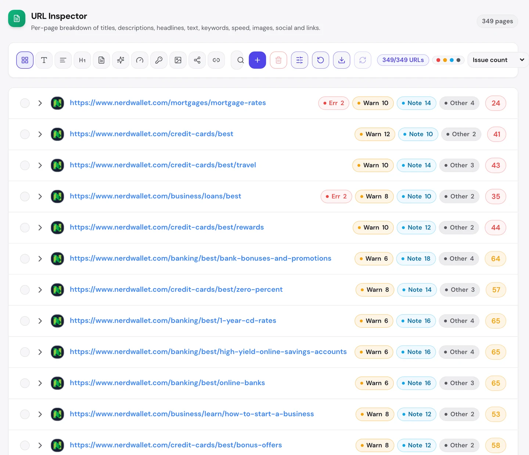Open the titles tab (T icon)

tap(44, 60)
